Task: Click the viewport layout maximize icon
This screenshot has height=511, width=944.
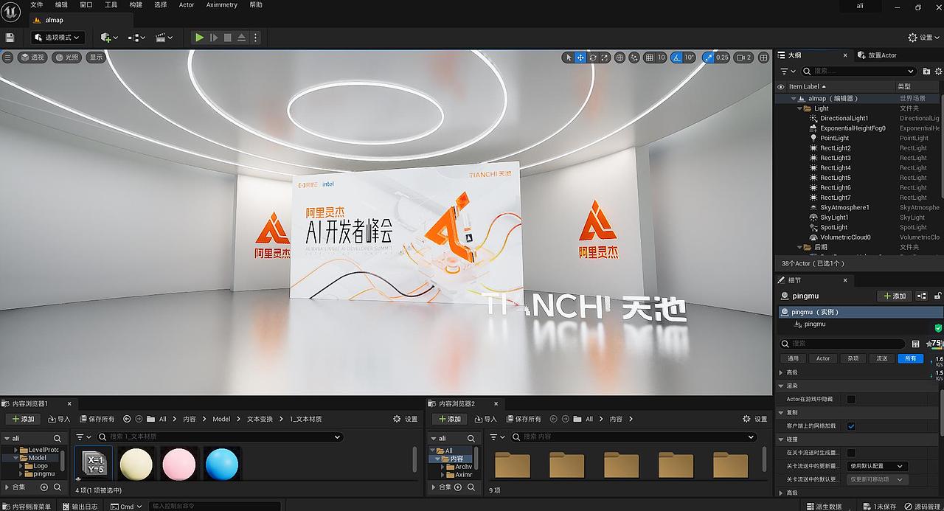Action: pyautogui.click(x=764, y=57)
